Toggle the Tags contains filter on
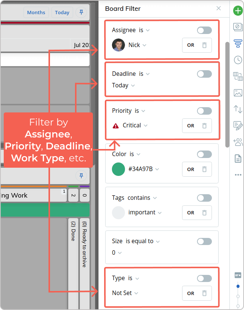 (x=204, y=198)
